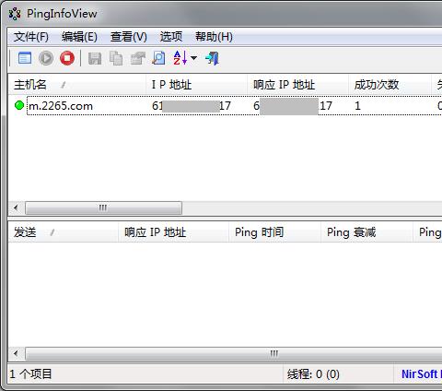Click the NirSoft link in status bar
Image resolution: width=442 pixels, height=391 pixels.
421,374
